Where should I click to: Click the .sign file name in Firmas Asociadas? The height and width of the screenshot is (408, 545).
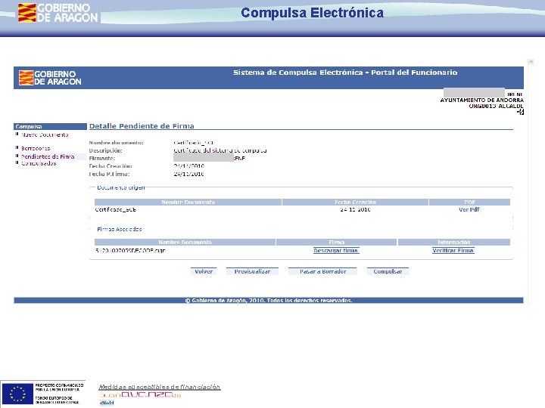point(130,251)
